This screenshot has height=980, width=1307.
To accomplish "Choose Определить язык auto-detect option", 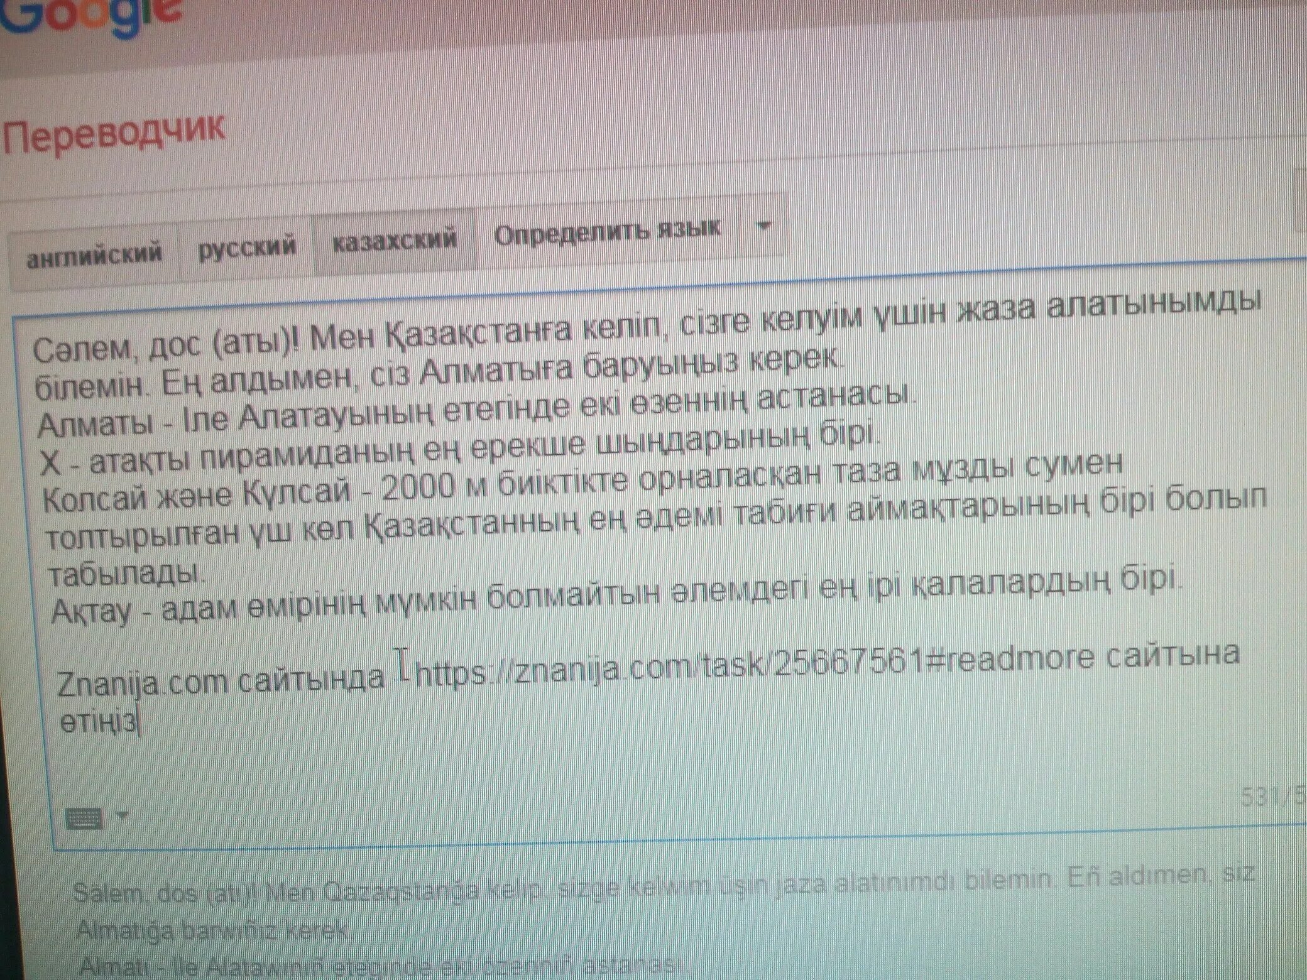I will click(x=606, y=232).
